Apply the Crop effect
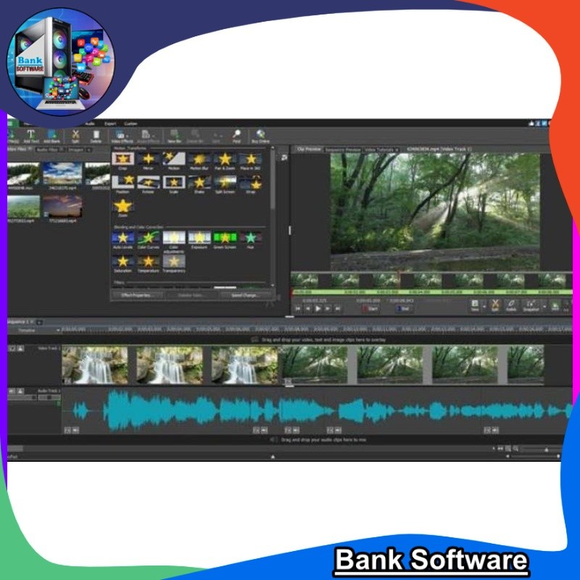 (x=123, y=161)
